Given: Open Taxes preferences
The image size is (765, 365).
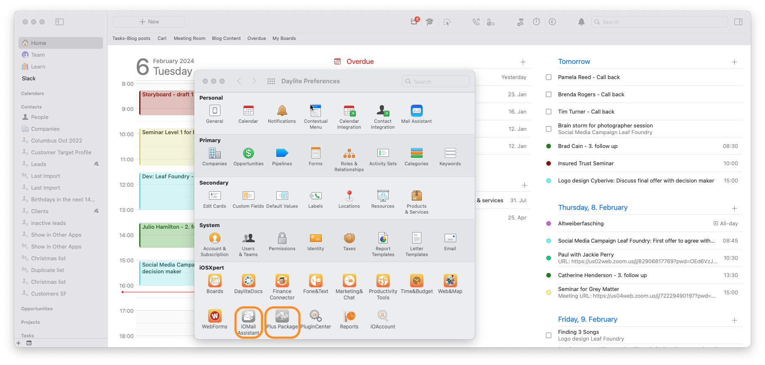Looking at the screenshot, I should coord(349,238).
